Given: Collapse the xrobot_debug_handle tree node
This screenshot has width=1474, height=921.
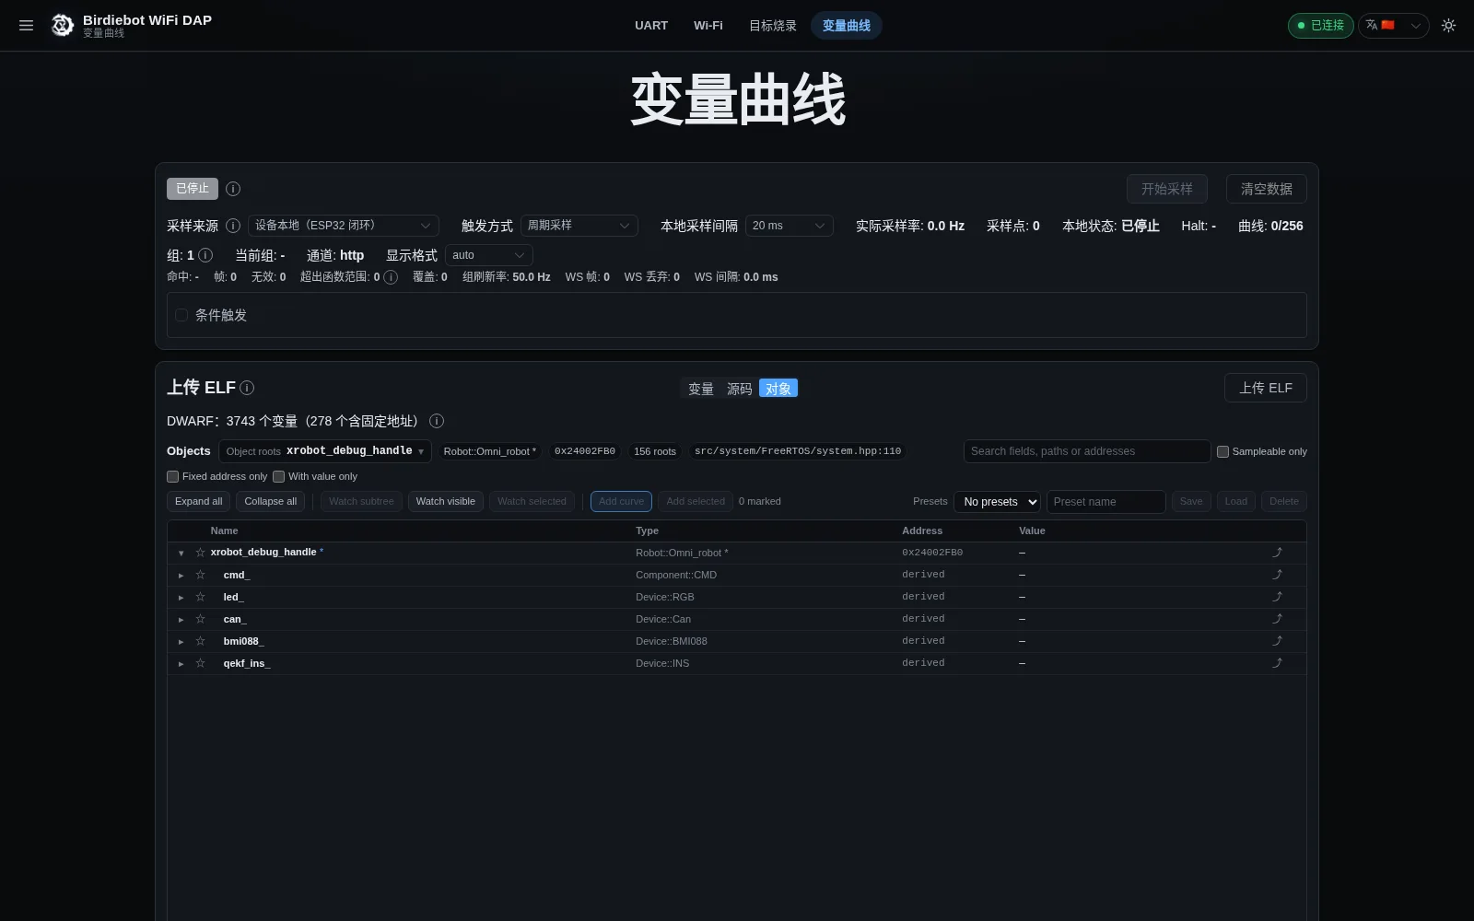Looking at the screenshot, I should (x=181, y=554).
